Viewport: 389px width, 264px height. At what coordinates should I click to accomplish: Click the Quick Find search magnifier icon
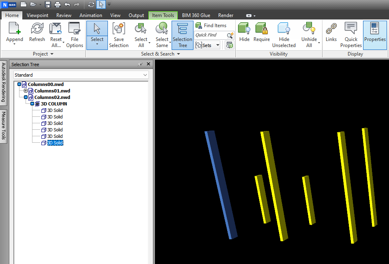[230, 35]
